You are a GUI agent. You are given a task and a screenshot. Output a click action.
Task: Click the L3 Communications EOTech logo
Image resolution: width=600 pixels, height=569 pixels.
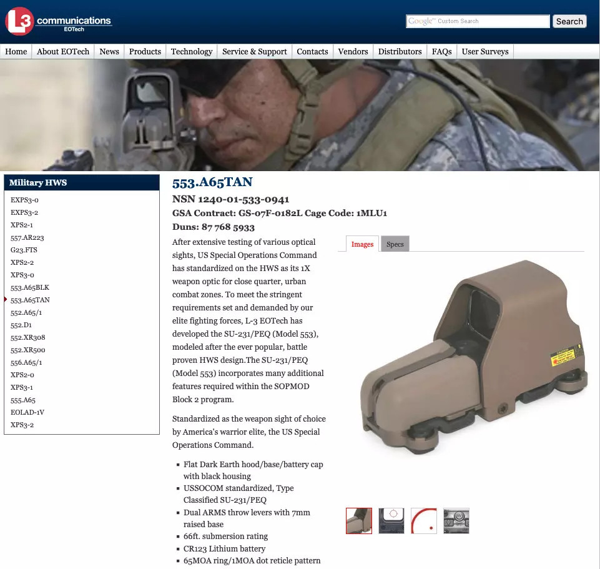[x=58, y=21]
